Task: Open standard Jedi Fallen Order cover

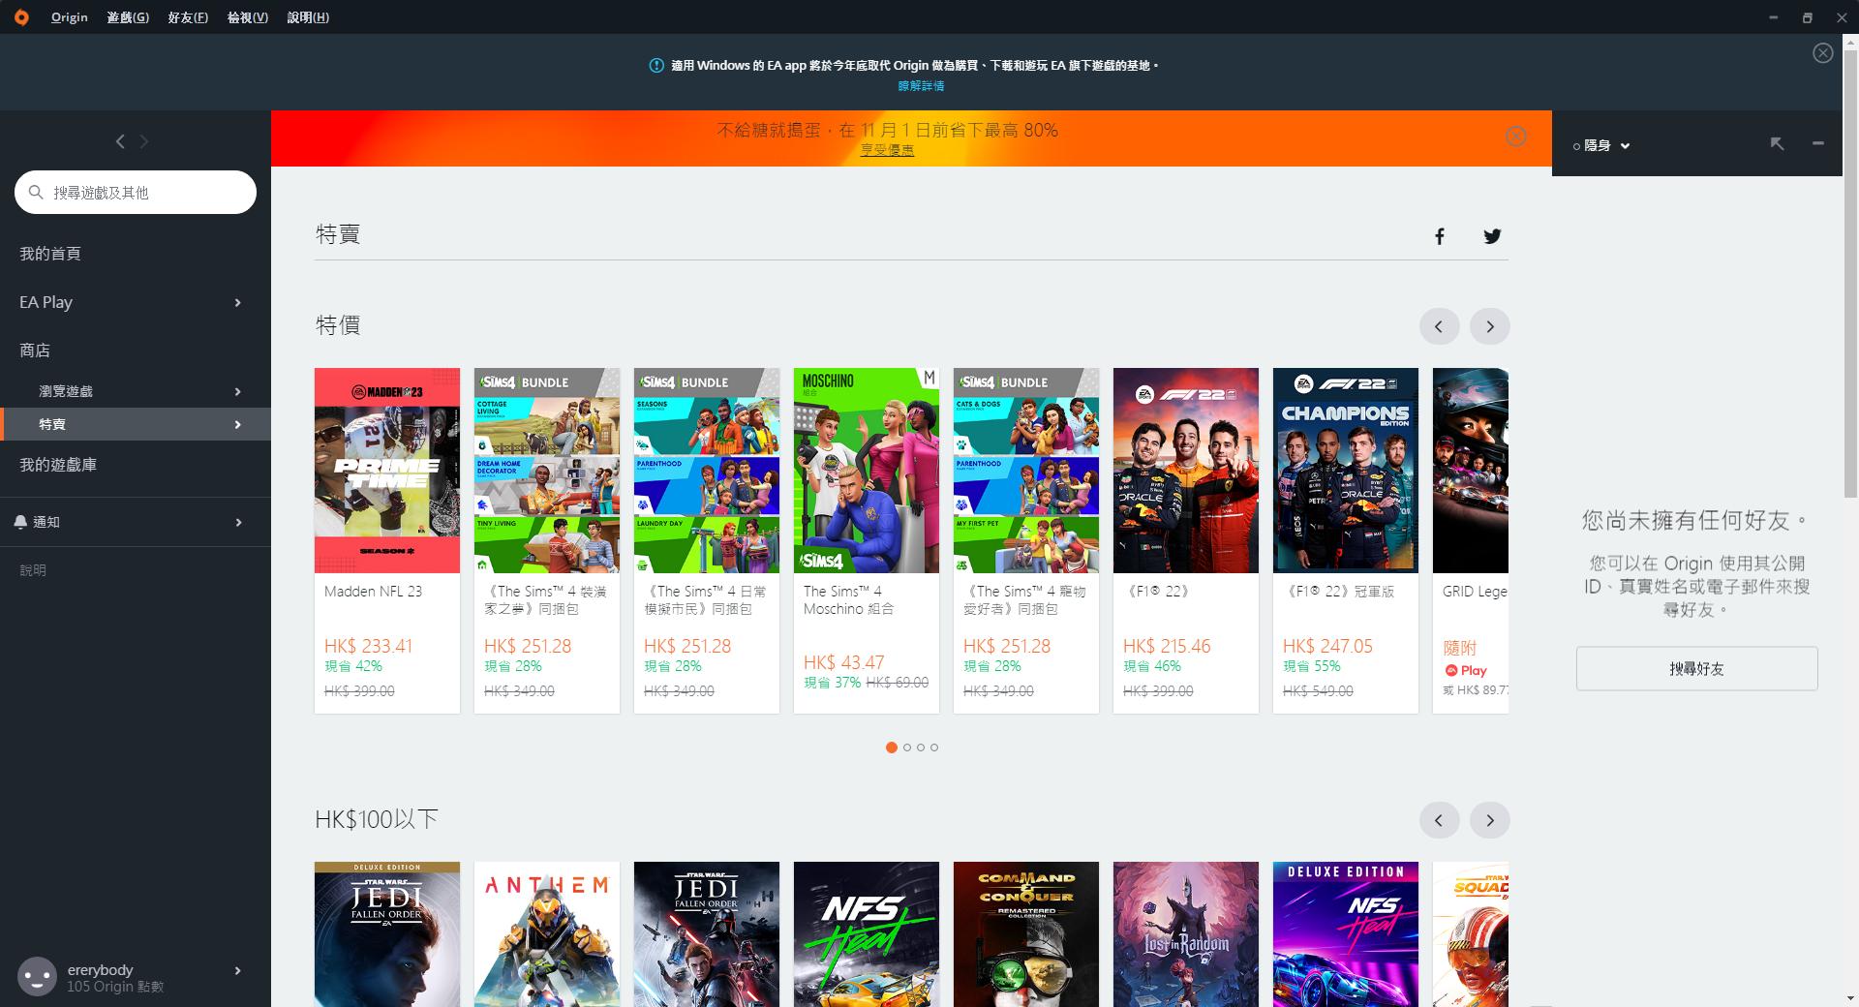Action: coord(707,934)
